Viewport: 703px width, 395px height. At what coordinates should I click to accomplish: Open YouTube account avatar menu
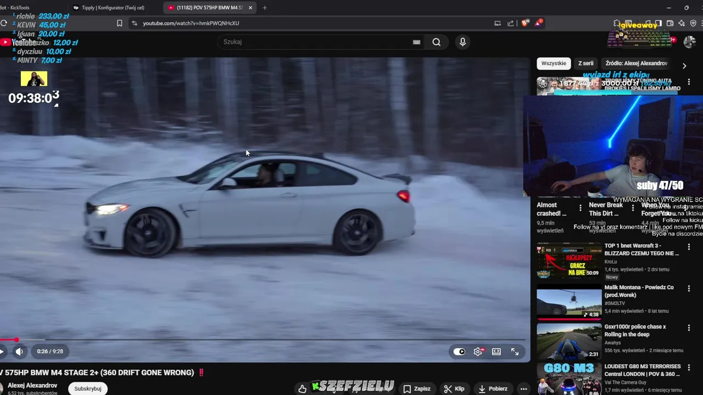690,42
